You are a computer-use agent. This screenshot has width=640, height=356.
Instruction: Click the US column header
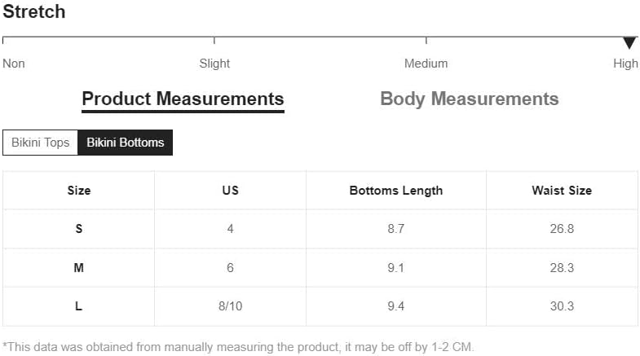[231, 191]
